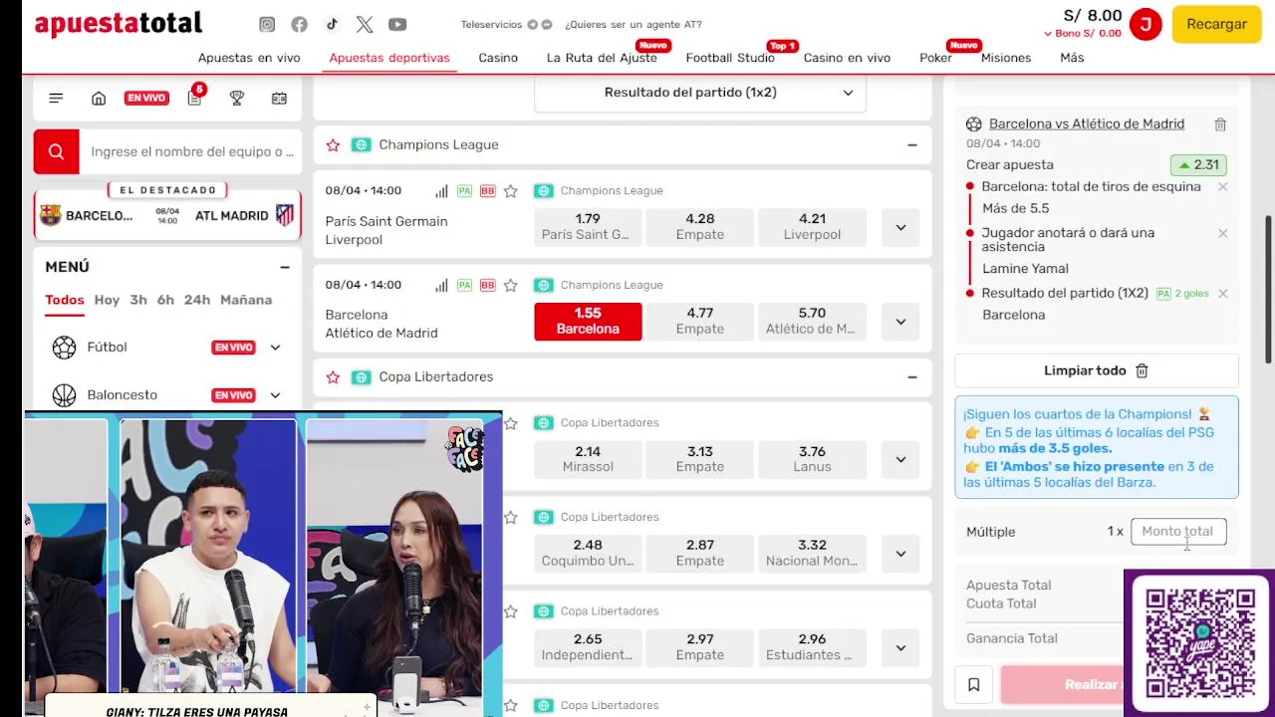1275x717 pixels.
Task: Open Casino navigation tab
Action: (498, 58)
